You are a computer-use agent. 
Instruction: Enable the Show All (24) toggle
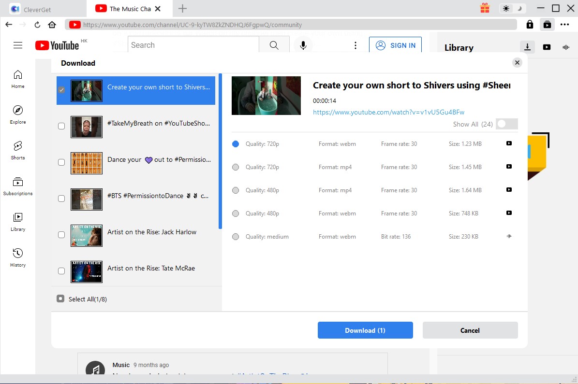click(506, 124)
